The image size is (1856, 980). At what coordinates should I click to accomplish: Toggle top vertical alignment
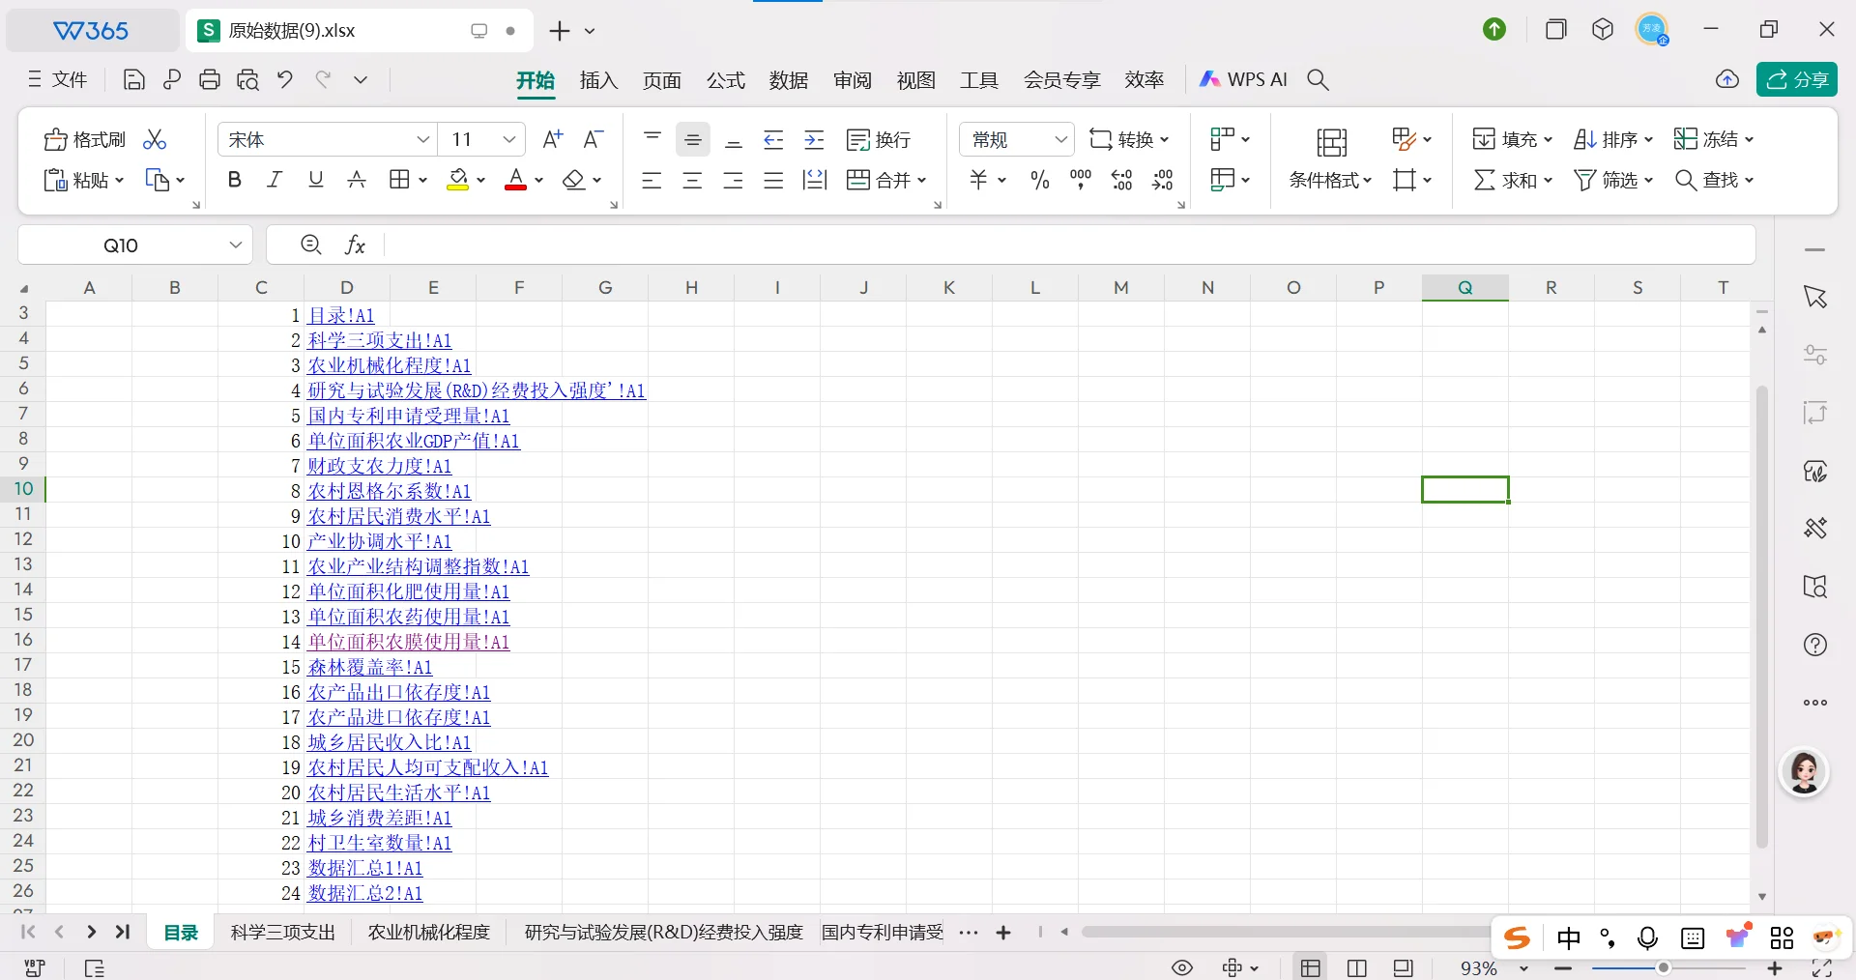[652, 139]
